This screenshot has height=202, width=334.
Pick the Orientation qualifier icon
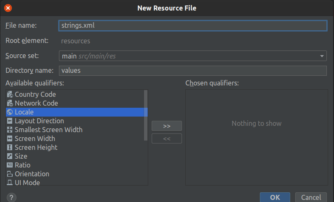[x=10, y=174]
